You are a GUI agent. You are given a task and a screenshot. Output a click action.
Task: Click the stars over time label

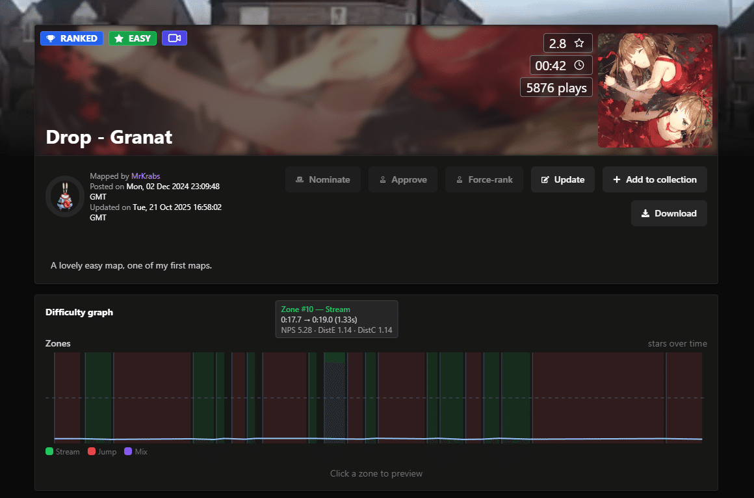coord(677,343)
